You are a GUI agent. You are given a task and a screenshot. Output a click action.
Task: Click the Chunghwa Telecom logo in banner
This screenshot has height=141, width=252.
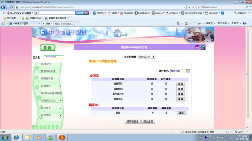coord(43,32)
